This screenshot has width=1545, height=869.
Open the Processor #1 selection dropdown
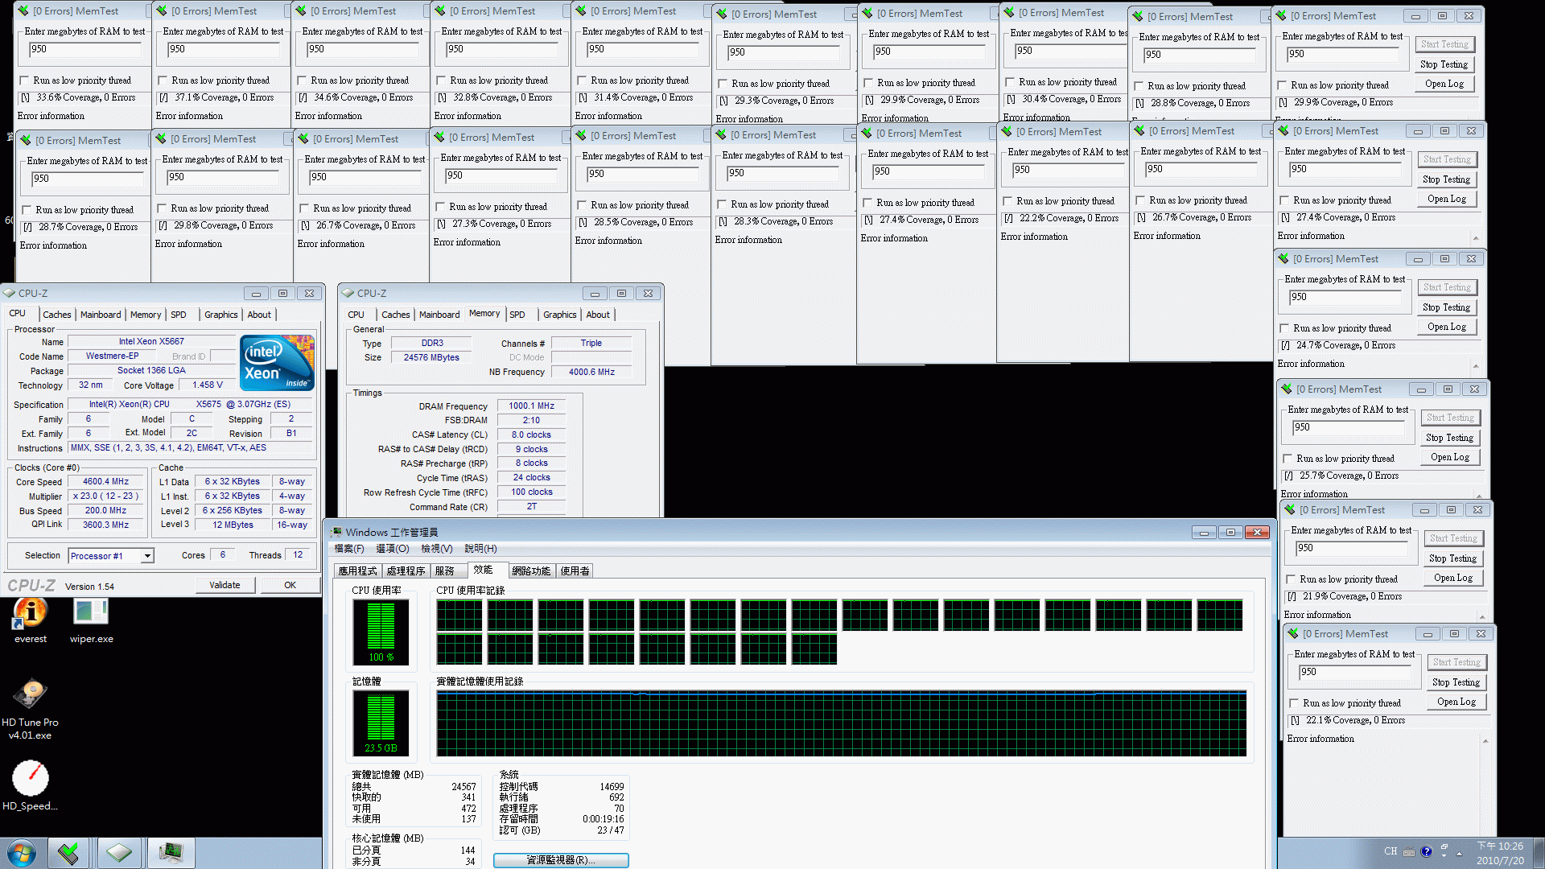pyautogui.click(x=147, y=556)
